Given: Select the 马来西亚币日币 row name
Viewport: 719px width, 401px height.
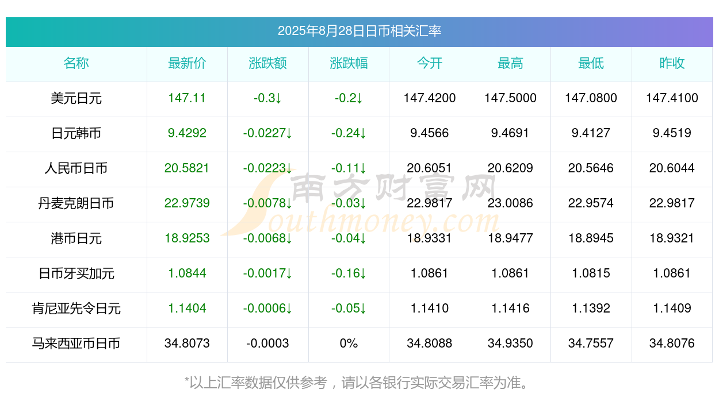Looking at the screenshot, I should click(77, 344).
